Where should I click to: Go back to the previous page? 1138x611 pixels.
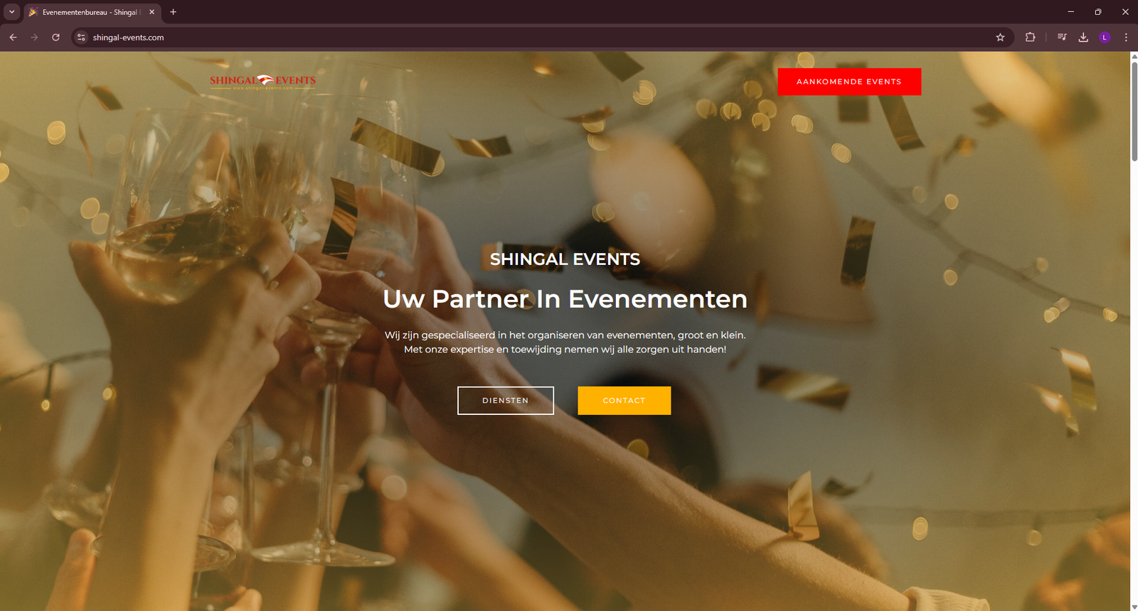coord(13,37)
